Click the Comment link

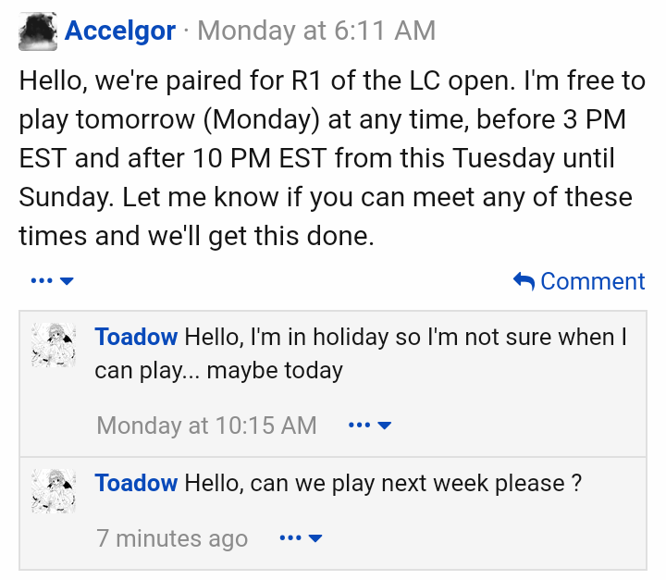(x=592, y=281)
